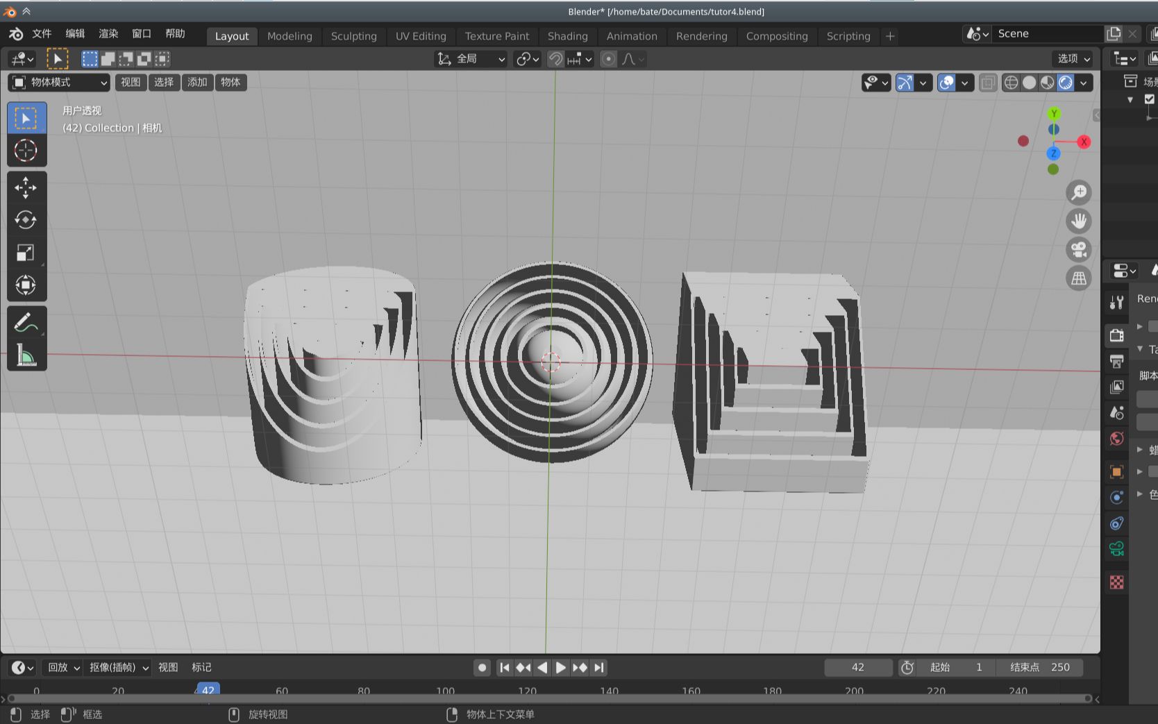Image resolution: width=1158 pixels, height=724 pixels.
Task: Select the Scale tool
Action: pyautogui.click(x=26, y=253)
